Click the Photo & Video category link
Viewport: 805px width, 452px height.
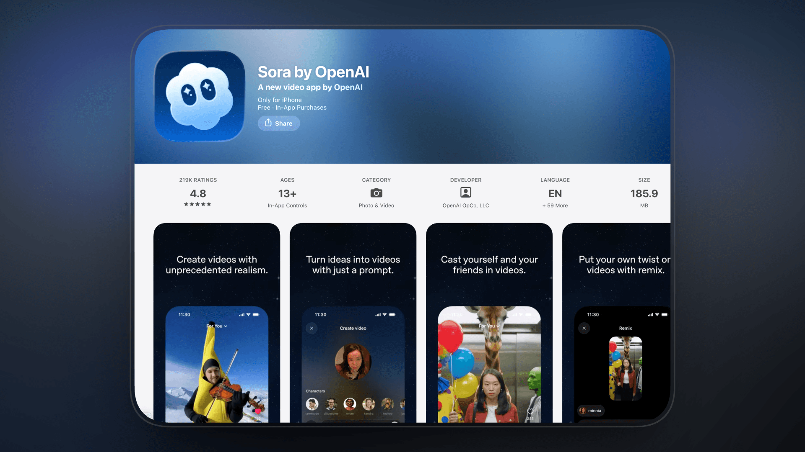coord(376,205)
